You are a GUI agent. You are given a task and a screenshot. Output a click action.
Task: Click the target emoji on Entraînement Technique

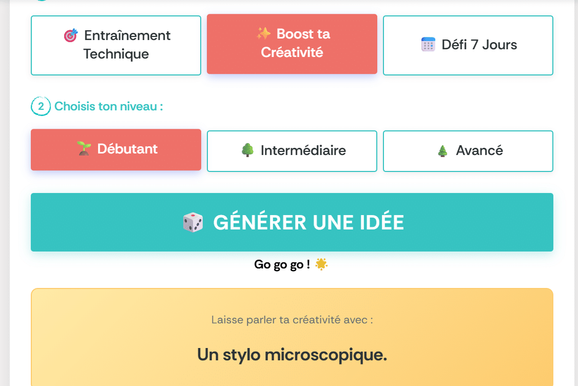(x=71, y=36)
